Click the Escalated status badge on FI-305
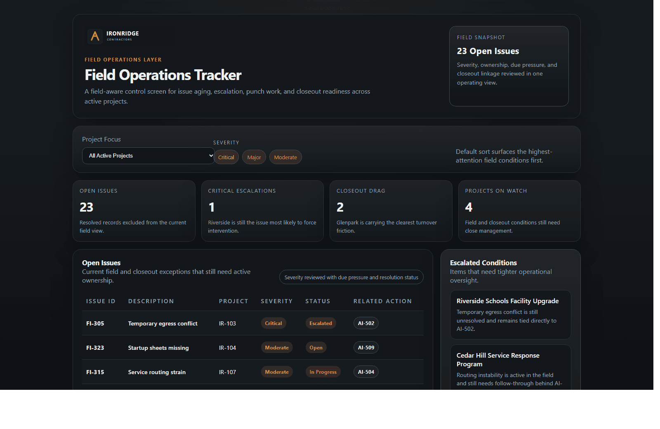The width and height of the screenshot is (660, 429). click(321, 323)
